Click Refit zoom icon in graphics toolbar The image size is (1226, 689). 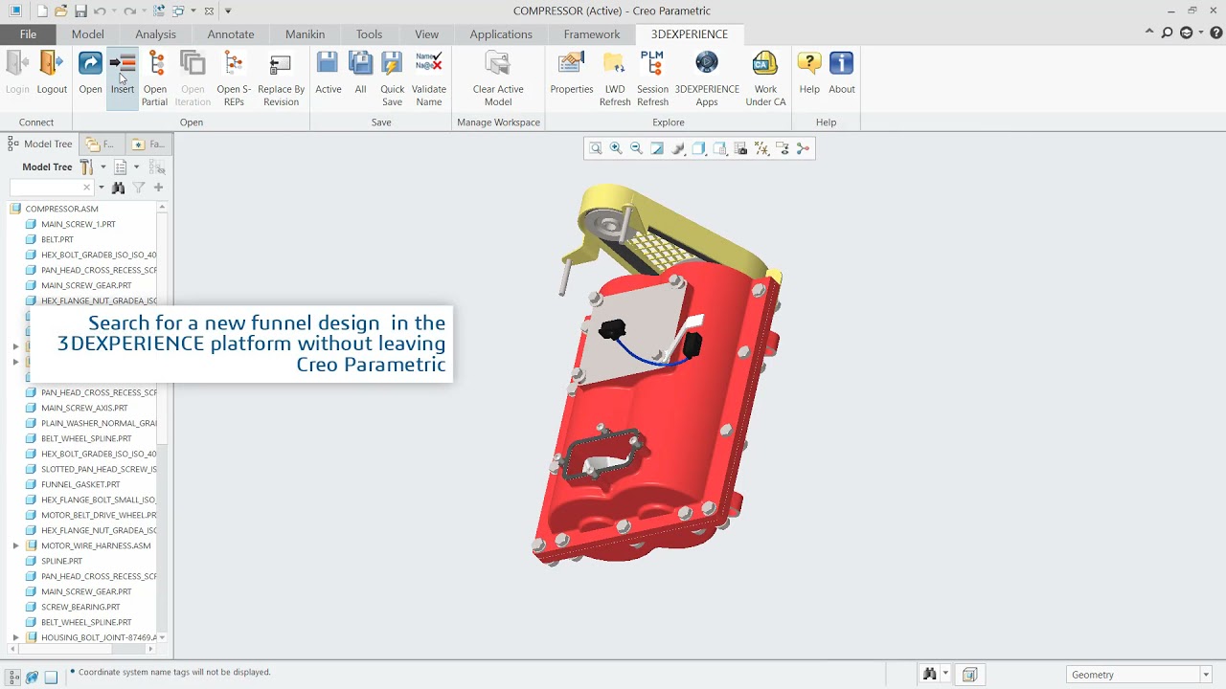pyautogui.click(x=596, y=148)
